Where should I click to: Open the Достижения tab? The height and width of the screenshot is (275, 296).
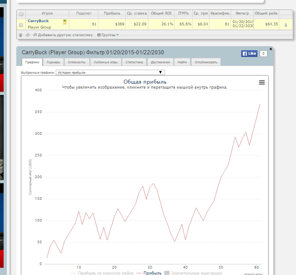pyautogui.click(x=160, y=62)
